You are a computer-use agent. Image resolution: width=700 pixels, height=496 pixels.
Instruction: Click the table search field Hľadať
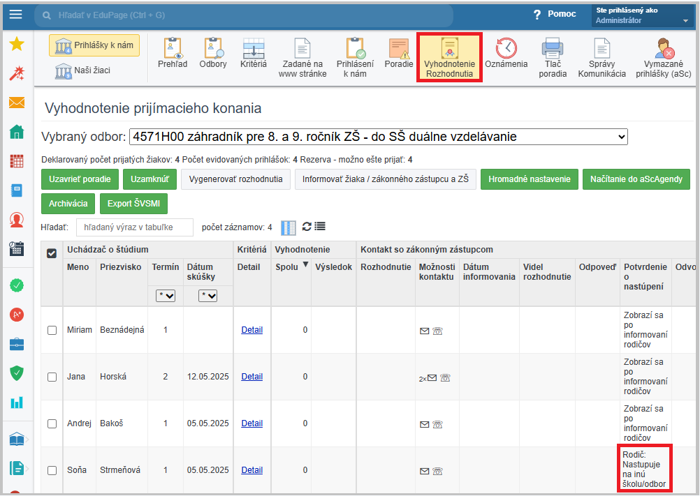click(135, 227)
